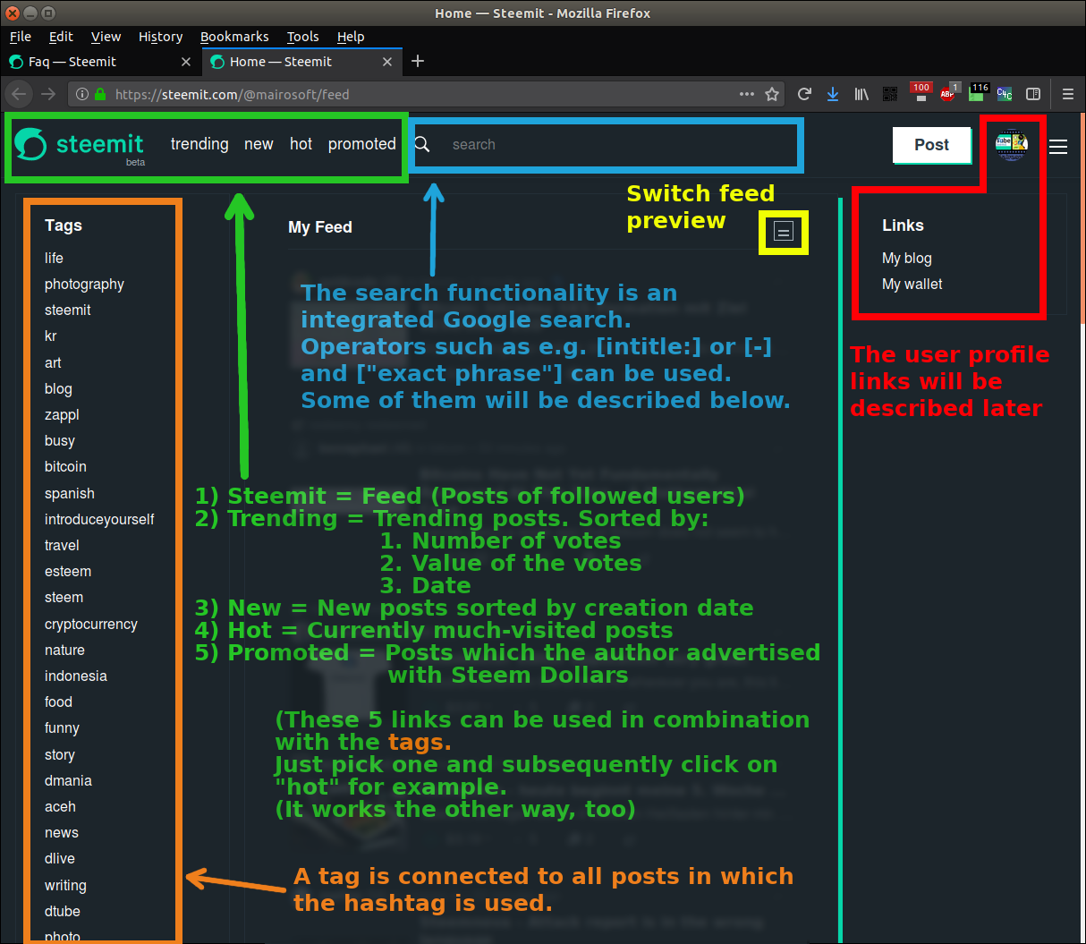Image resolution: width=1086 pixels, height=944 pixels.
Task: Go forward with the browser forward arrow
Action: [x=48, y=94]
